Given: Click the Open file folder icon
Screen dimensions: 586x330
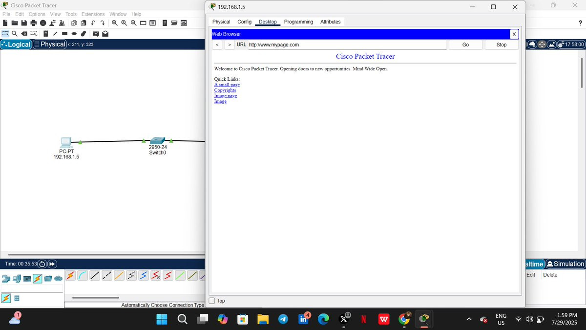Looking at the screenshot, I should (x=15, y=23).
